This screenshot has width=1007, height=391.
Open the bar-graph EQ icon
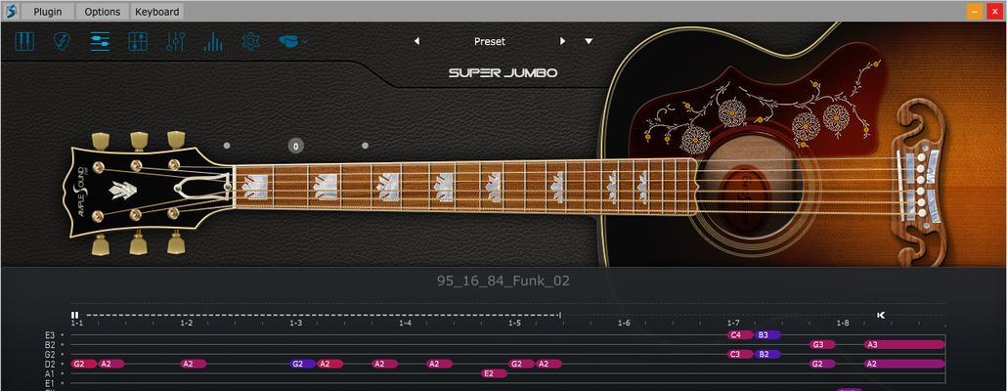212,42
